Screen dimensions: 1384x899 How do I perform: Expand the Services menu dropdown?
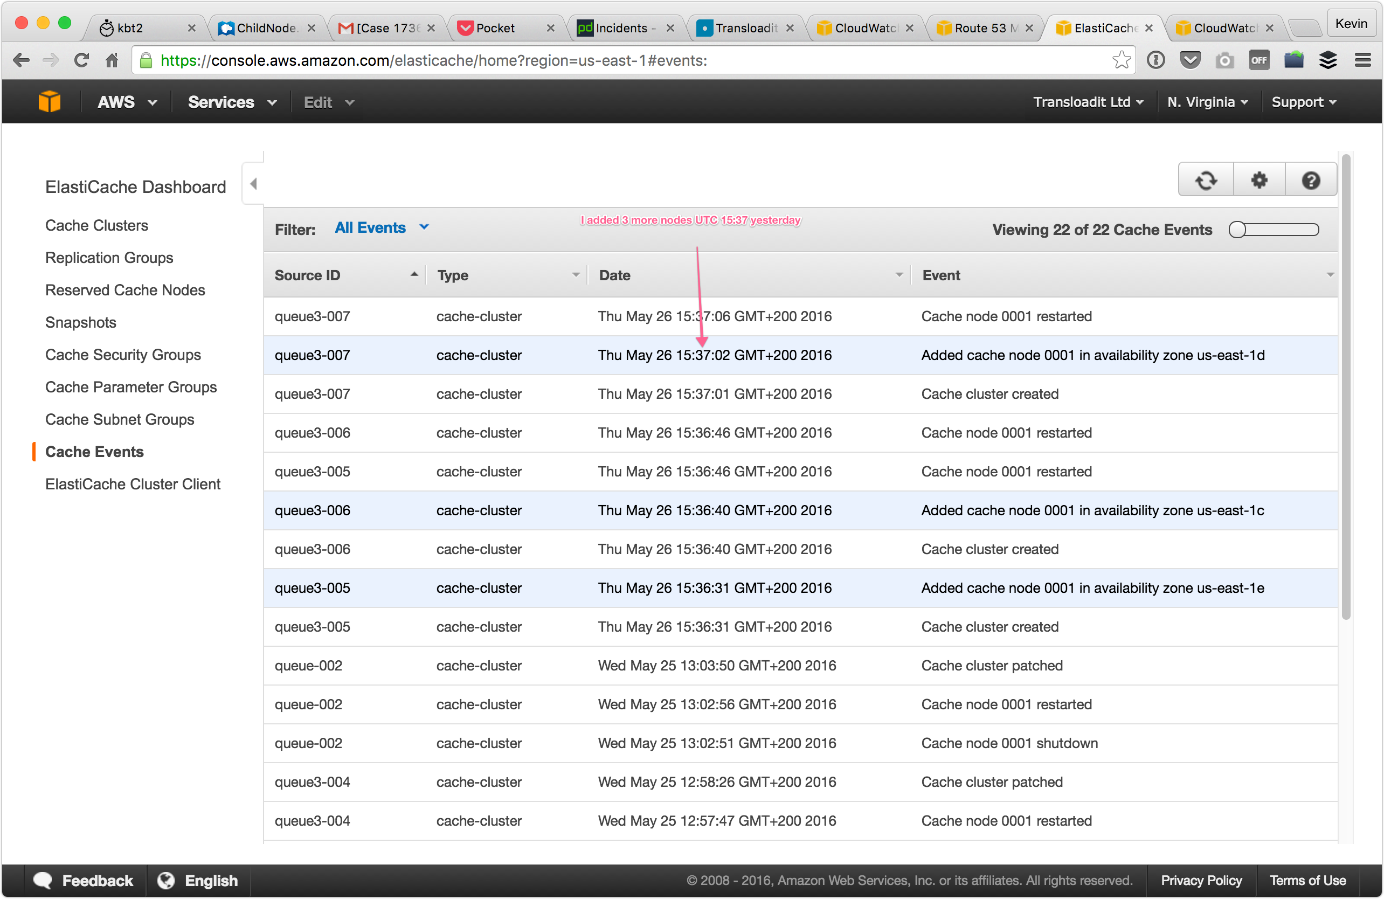click(231, 102)
